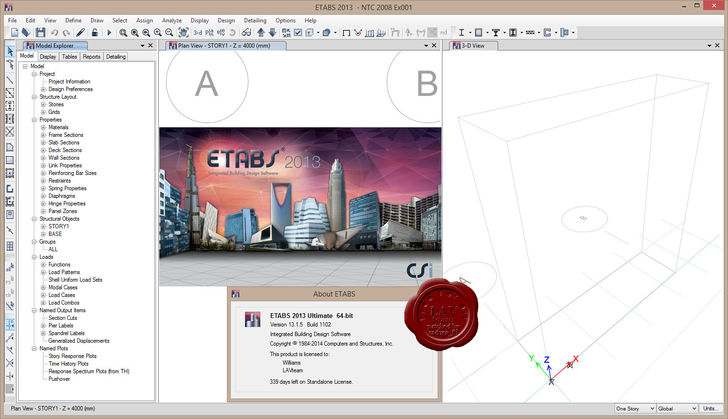The height and width of the screenshot is (419, 728).
Task: Open the One Story dropdown in status bar
Action: pos(636,409)
